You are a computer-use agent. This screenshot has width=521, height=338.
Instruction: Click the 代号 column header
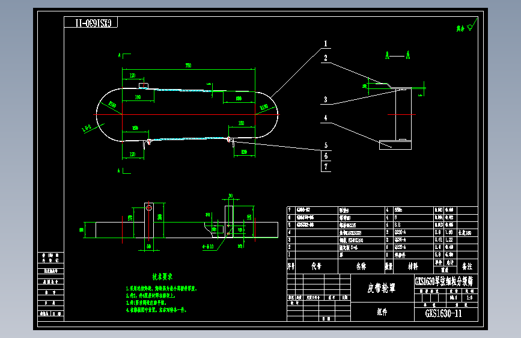tap(316, 266)
